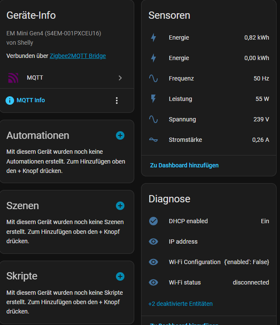Select the first Energie 0,82 kWh entry
The width and height of the screenshot is (280, 325).
(209, 37)
